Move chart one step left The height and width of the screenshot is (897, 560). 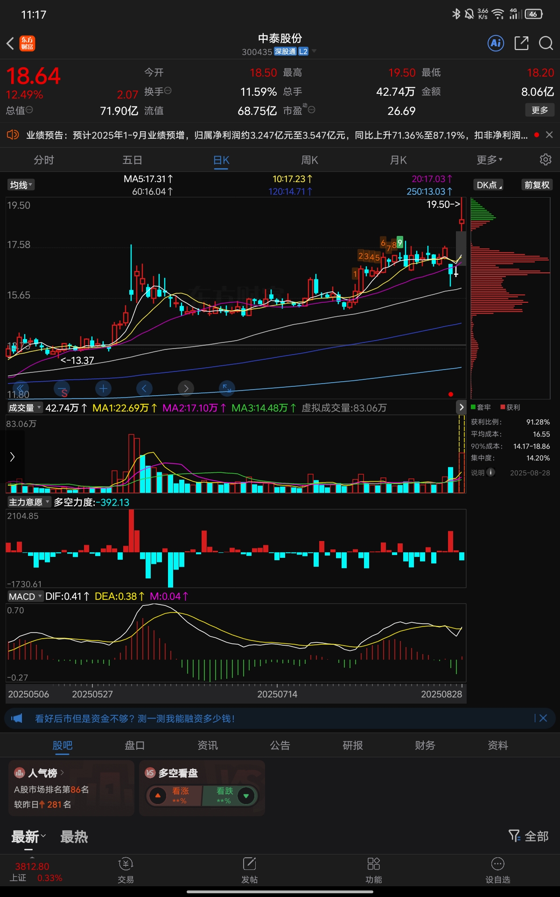click(x=144, y=388)
